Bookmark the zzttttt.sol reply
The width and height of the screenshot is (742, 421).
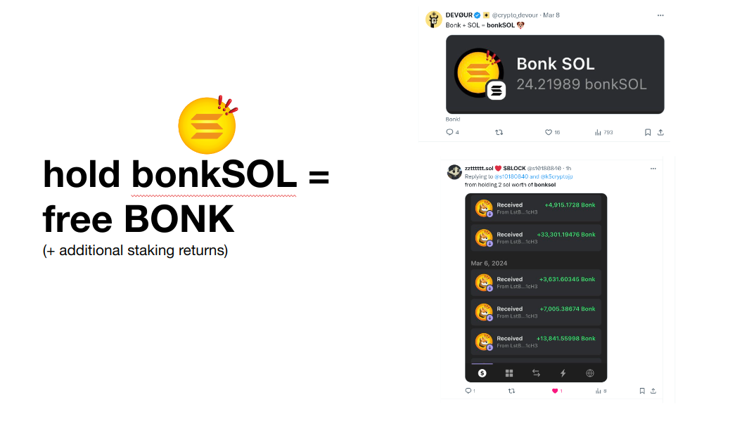(x=641, y=391)
